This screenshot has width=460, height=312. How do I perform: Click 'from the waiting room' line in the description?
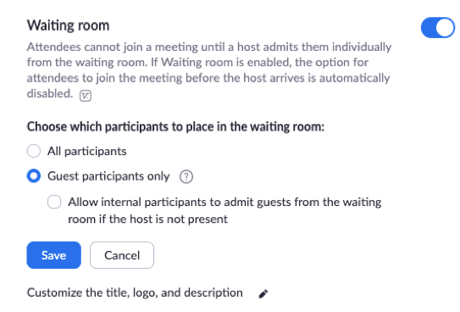[87, 63]
